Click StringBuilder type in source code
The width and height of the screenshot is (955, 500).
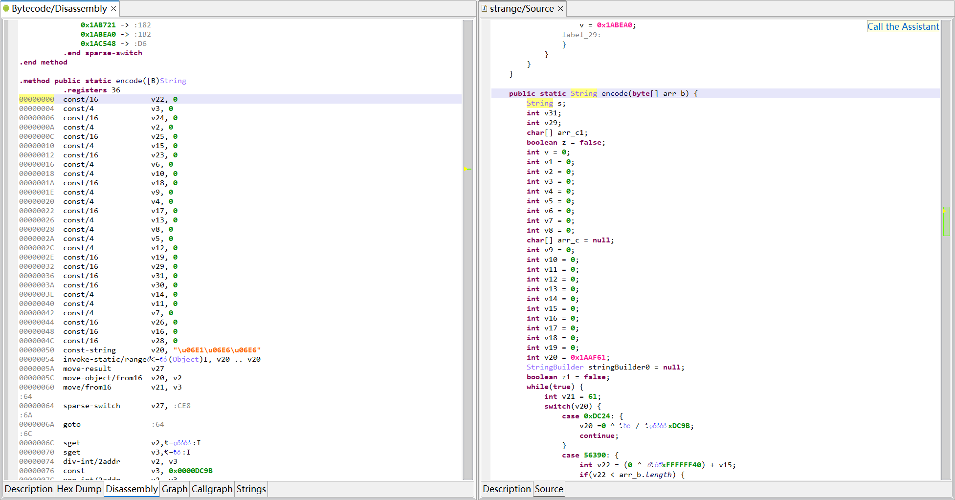[555, 367]
